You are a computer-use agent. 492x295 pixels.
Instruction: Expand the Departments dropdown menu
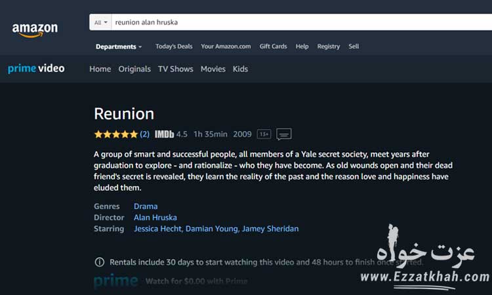point(119,47)
